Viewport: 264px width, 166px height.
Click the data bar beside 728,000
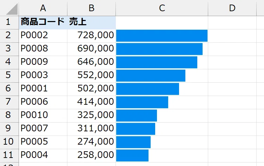pos(162,36)
